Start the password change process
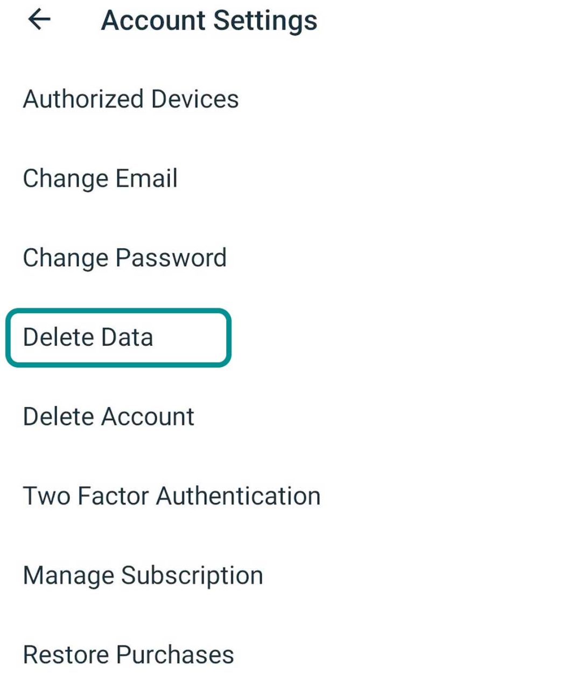The height and width of the screenshot is (682, 575). coord(124,258)
